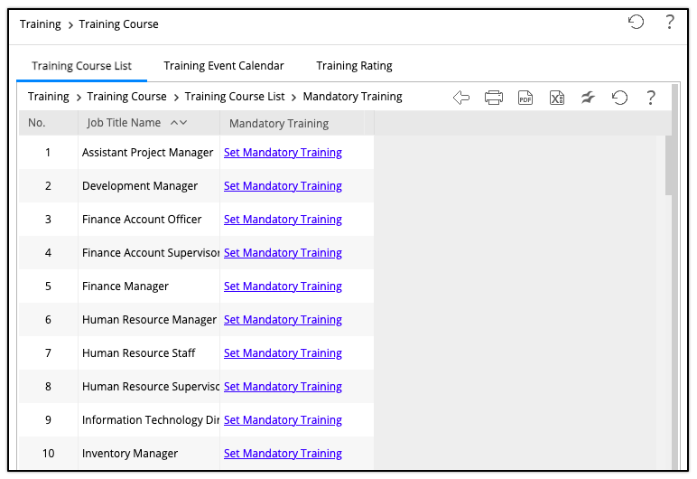
Task: Set Mandatory Training for Finance Account Officer
Action: [283, 220]
